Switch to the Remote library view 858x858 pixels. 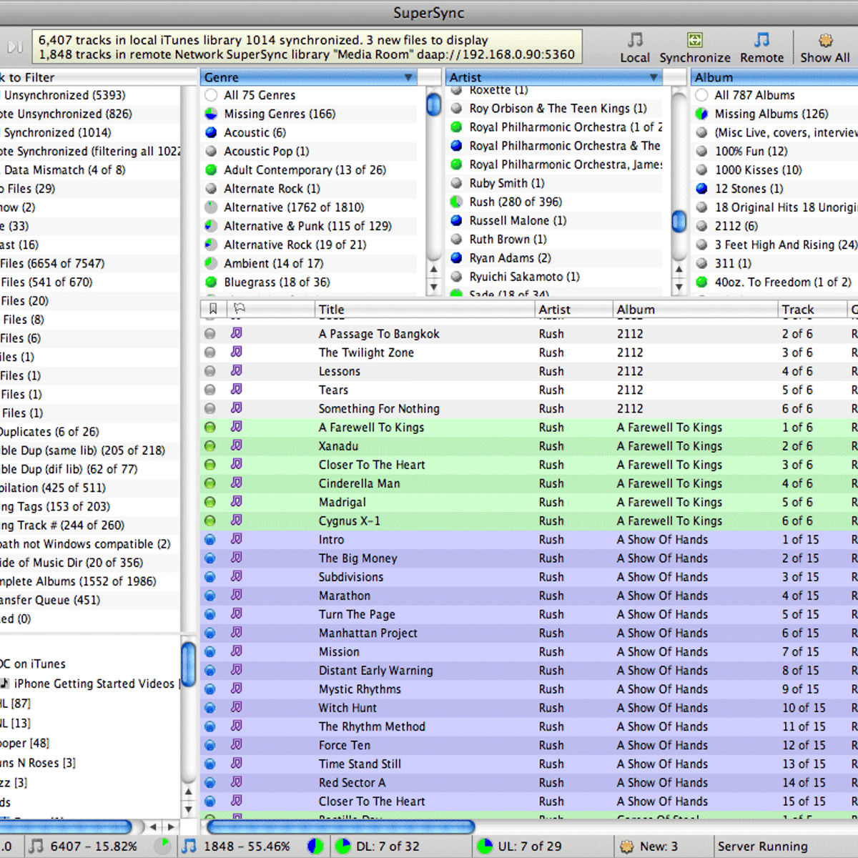(761, 48)
